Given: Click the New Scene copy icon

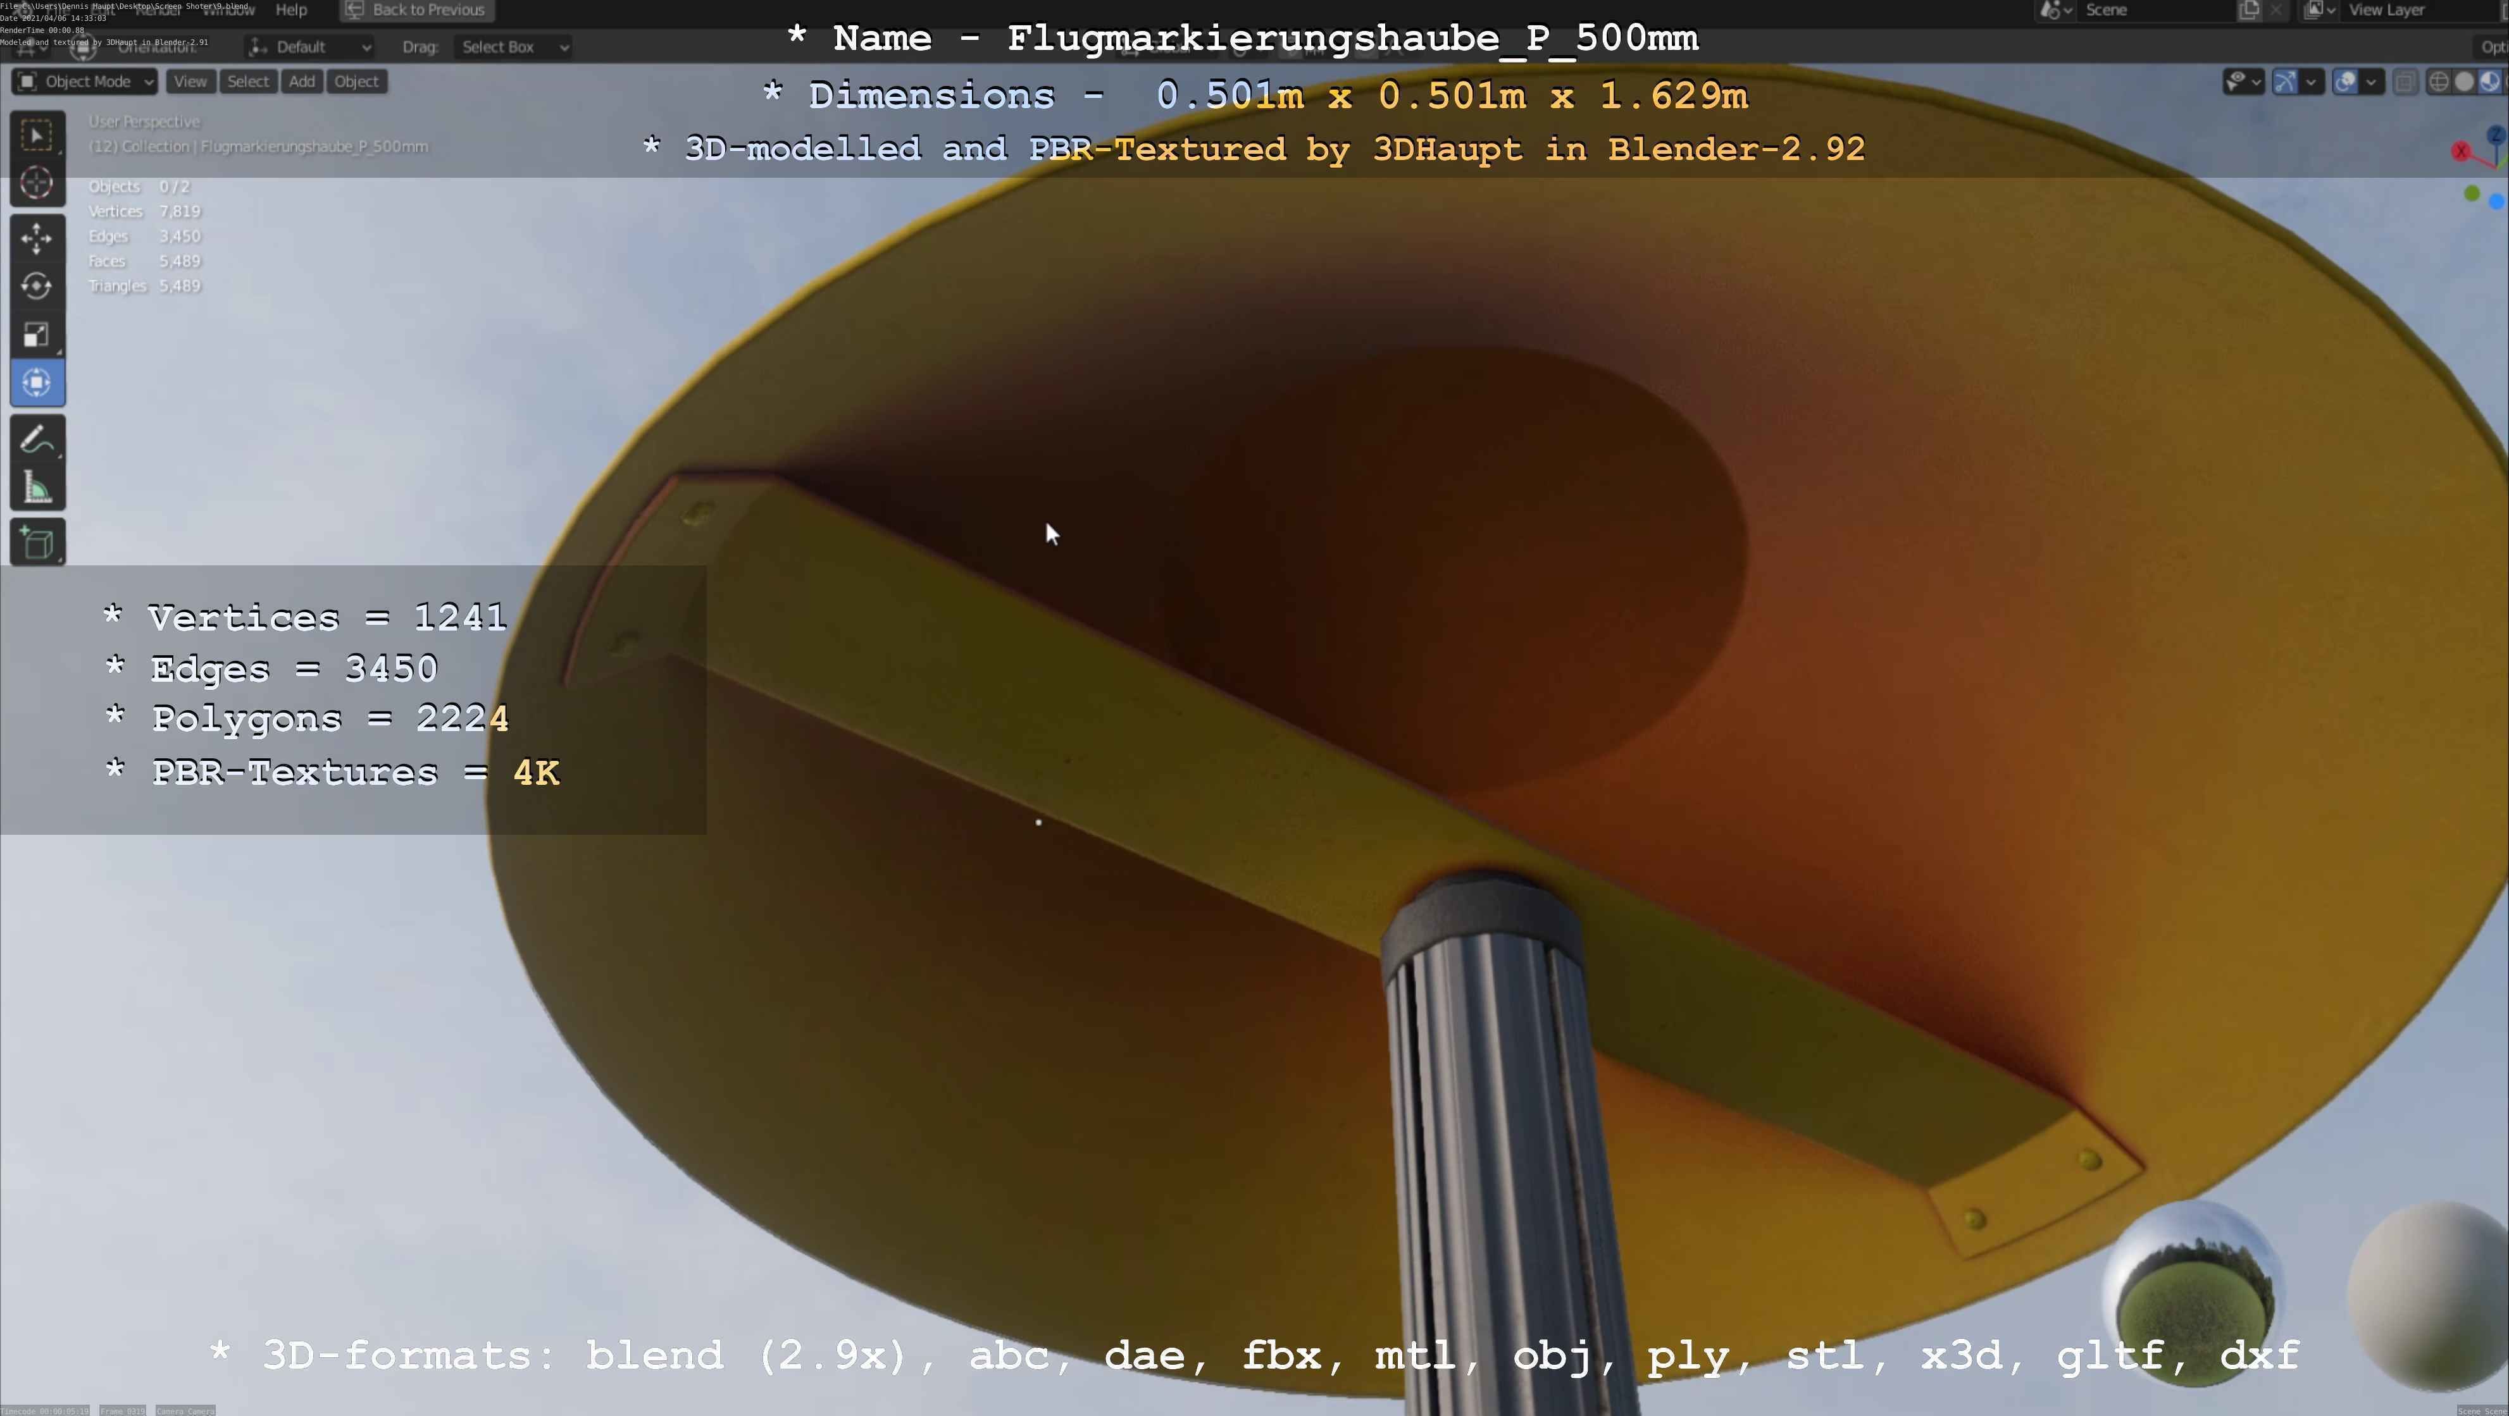Looking at the screenshot, I should tap(2249, 9).
